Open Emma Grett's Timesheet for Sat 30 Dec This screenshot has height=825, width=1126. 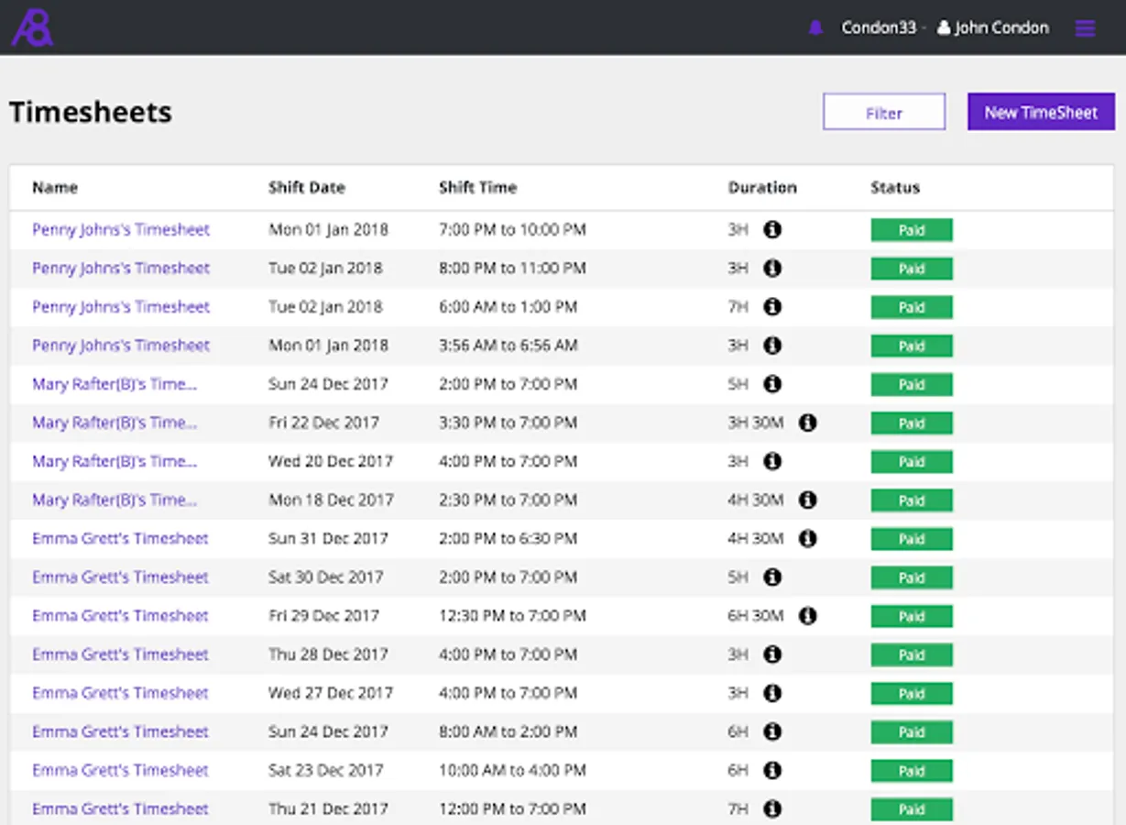point(120,577)
